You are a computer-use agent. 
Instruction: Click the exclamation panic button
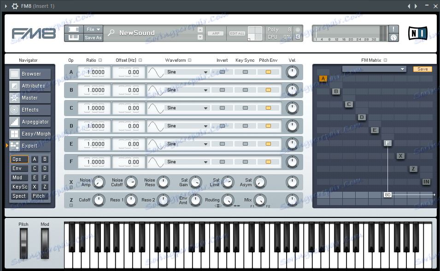393,29
